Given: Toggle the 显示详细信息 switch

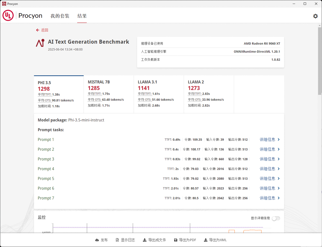Looking at the screenshot, I should (x=276, y=218).
